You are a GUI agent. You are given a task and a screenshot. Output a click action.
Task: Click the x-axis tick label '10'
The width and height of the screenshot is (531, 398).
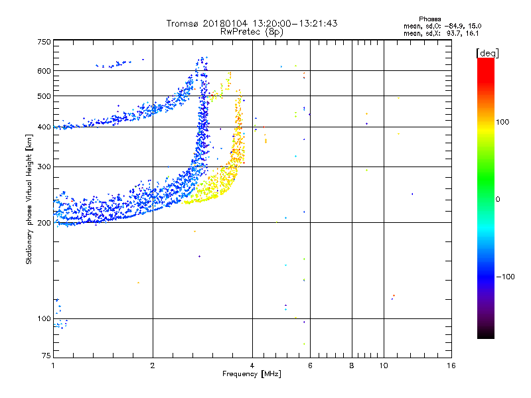coord(384,365)
